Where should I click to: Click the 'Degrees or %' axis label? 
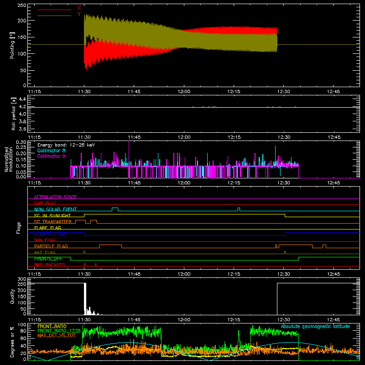[12, 342]
